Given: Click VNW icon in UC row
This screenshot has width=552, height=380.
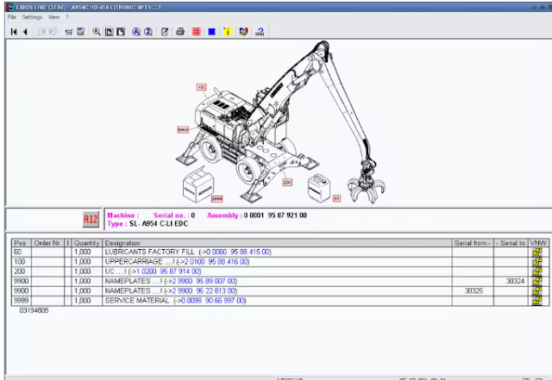Looking at the screenshot, I should [x=537, y=271].
